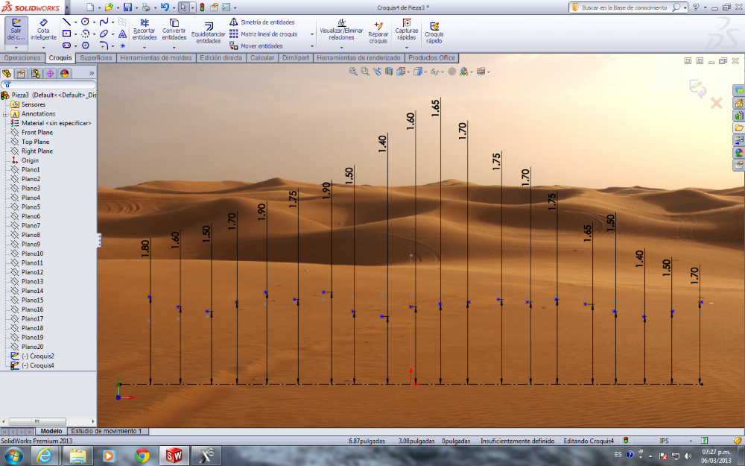The width and height of the screenshot is (745, 466).
Task: Open the display style dropdown
Action: tap(425, 72)
